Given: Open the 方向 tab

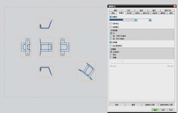Looking at the screenshot, I should tap(128, 10).
